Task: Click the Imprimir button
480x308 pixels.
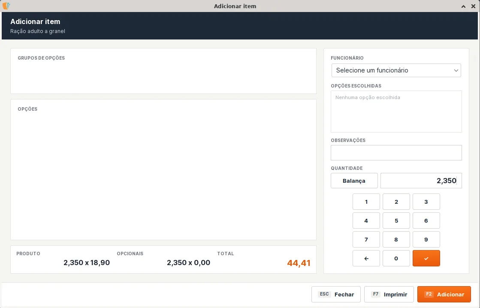Action: [389, 294]
